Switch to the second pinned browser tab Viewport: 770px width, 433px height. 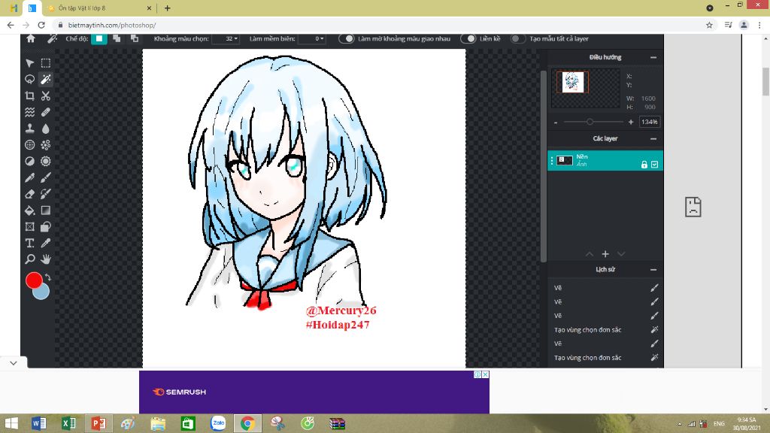pos(32,8)
